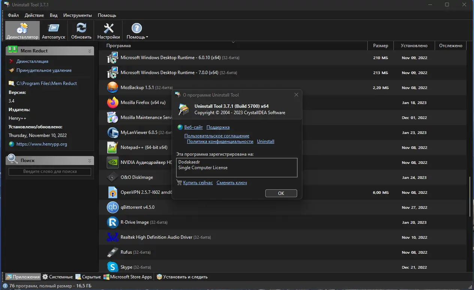474x290 pixels.
Task: Sort by the Установлено column header
Action: pyautogui.click(x=414, y=46)
